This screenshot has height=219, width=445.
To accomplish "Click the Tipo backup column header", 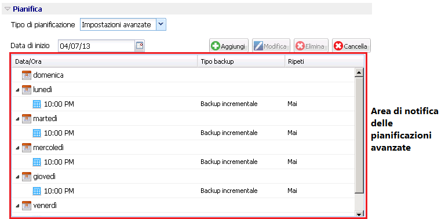I will point(241,61).
